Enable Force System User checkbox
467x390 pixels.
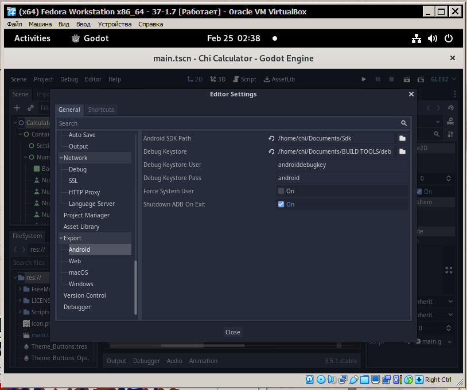pos(281,191)
